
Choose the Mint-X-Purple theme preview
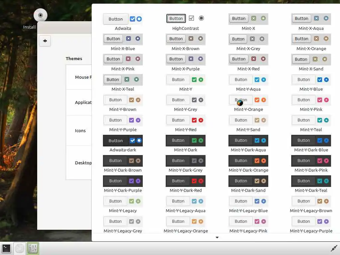[x=186, y=59]
